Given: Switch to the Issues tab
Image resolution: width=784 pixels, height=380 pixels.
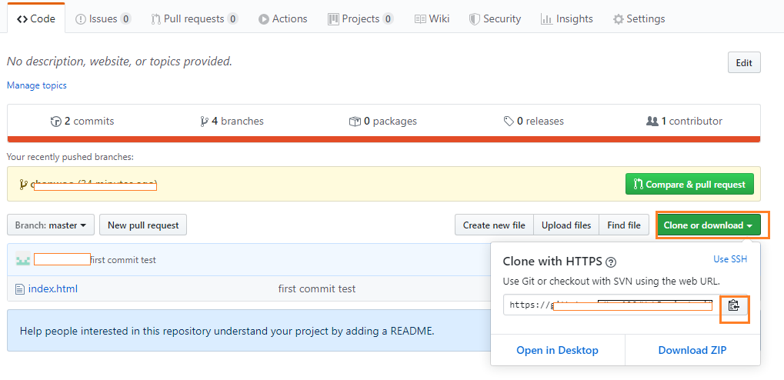Looking at the screenshot, I should coord(103,19).
